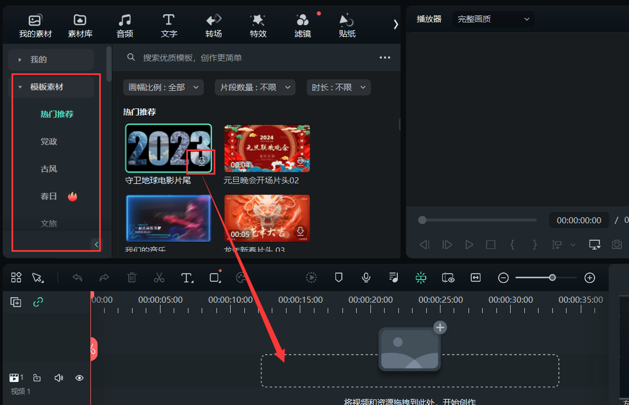Click the timeline zoom slider handle
The height and width of the screenshot is (405, 629).
(x=552, y=277)
